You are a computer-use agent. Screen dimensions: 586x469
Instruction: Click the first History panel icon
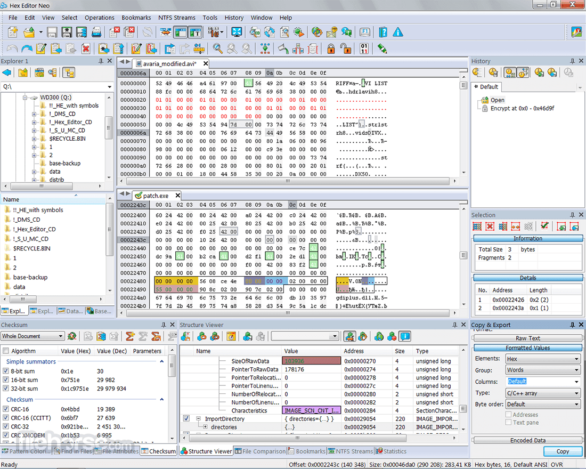tap(477, 72)
